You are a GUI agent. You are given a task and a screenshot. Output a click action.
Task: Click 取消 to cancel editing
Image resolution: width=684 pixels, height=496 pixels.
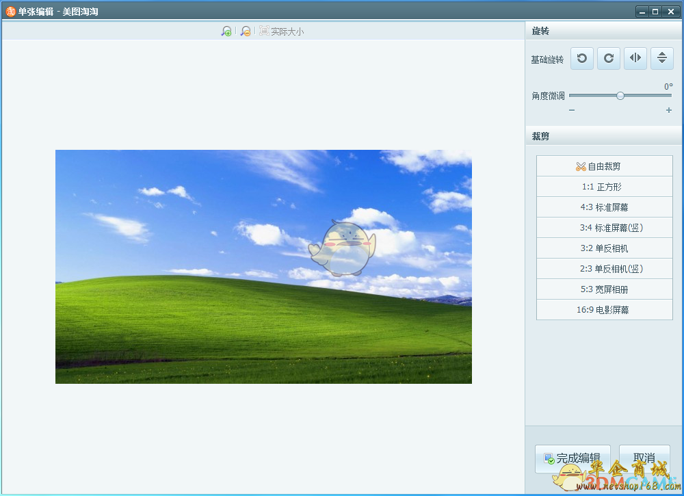pos(644,458)
